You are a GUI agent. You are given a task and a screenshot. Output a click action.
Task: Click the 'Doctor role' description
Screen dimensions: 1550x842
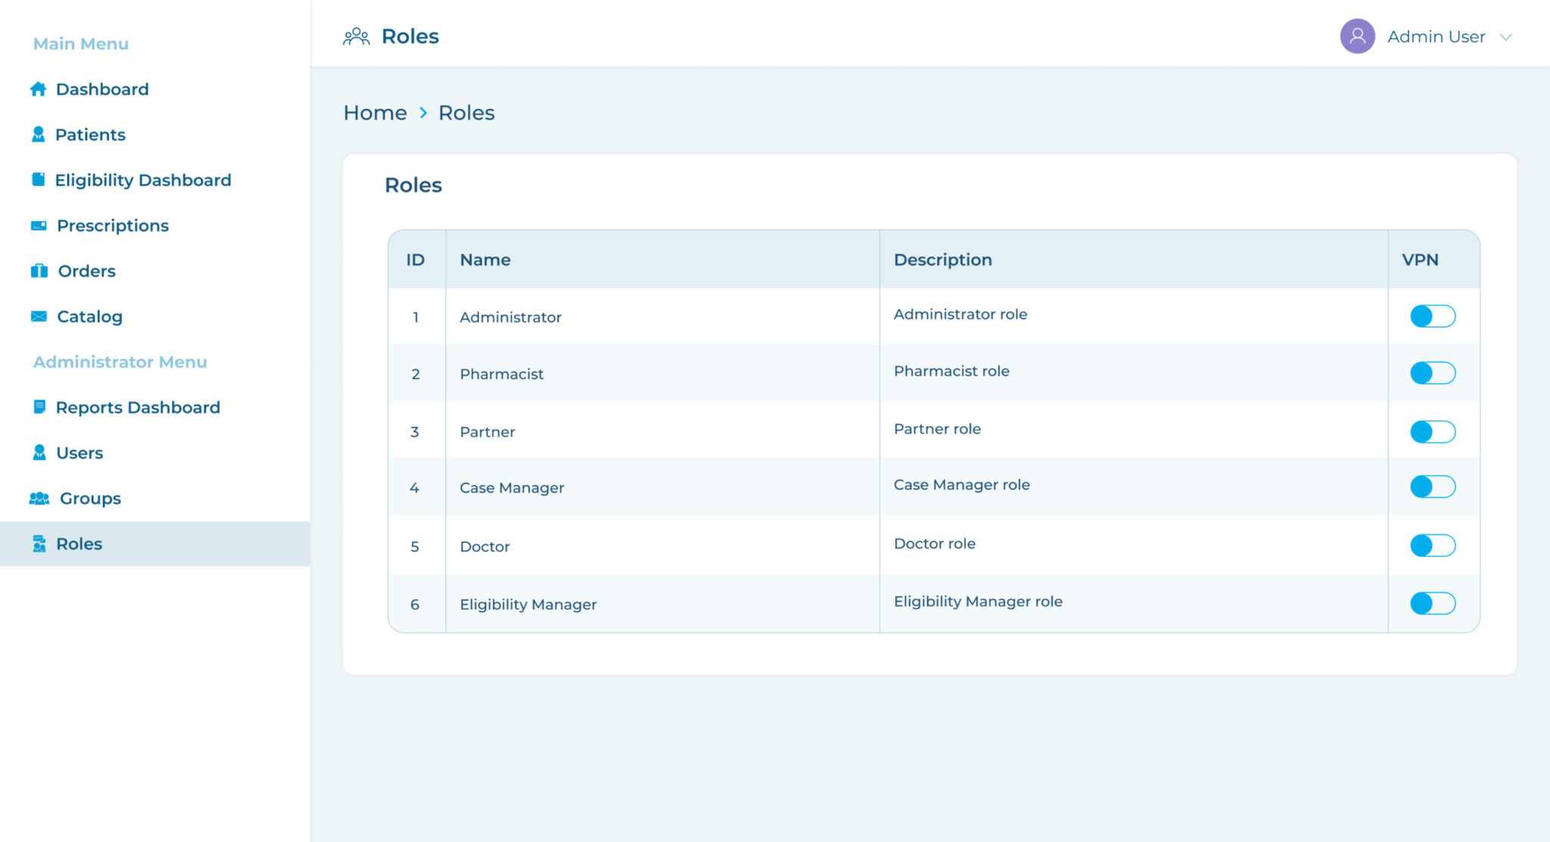[935, 543]
